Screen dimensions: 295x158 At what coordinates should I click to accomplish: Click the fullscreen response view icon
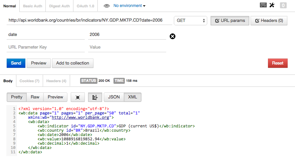click(78, 97)
